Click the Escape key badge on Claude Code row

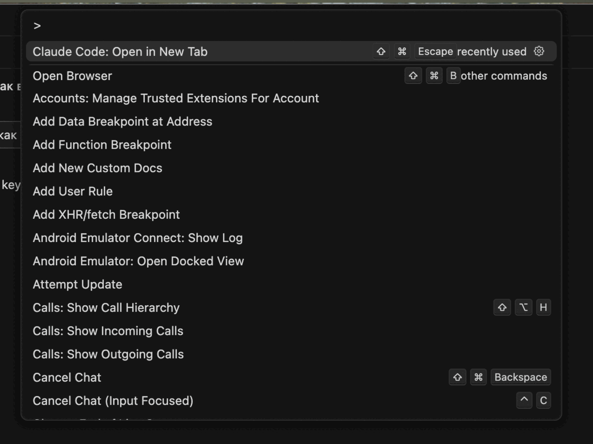[435, 51]
